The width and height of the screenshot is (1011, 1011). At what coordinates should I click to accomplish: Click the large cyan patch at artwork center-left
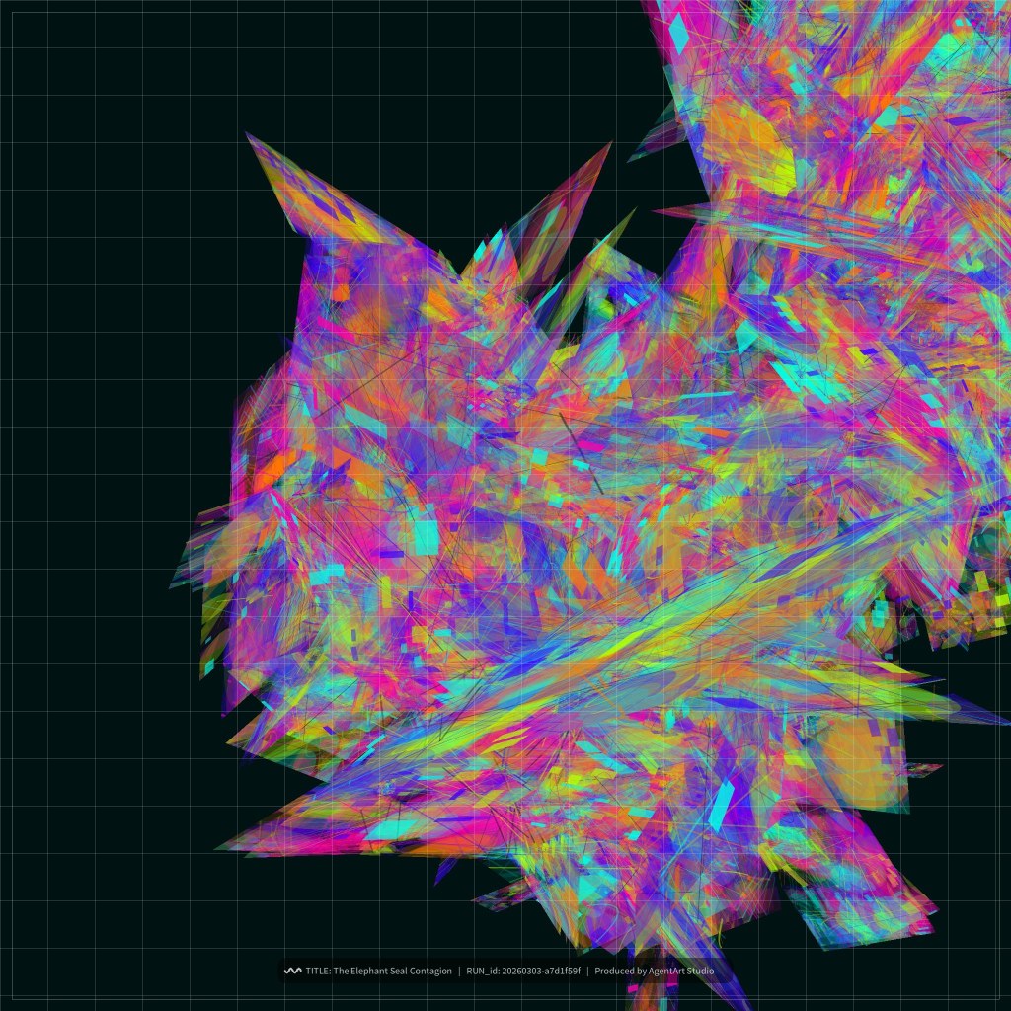425,533
